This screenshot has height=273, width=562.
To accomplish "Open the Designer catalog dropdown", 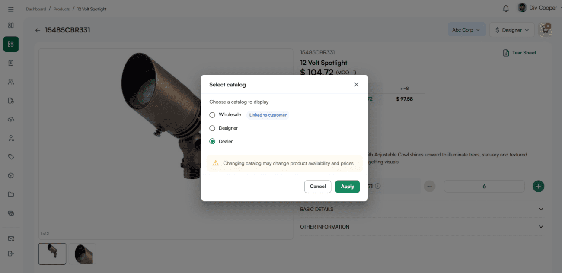I will tap(512, 30).
